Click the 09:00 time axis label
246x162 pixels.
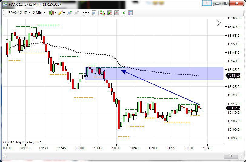click(x=7, y=148)
